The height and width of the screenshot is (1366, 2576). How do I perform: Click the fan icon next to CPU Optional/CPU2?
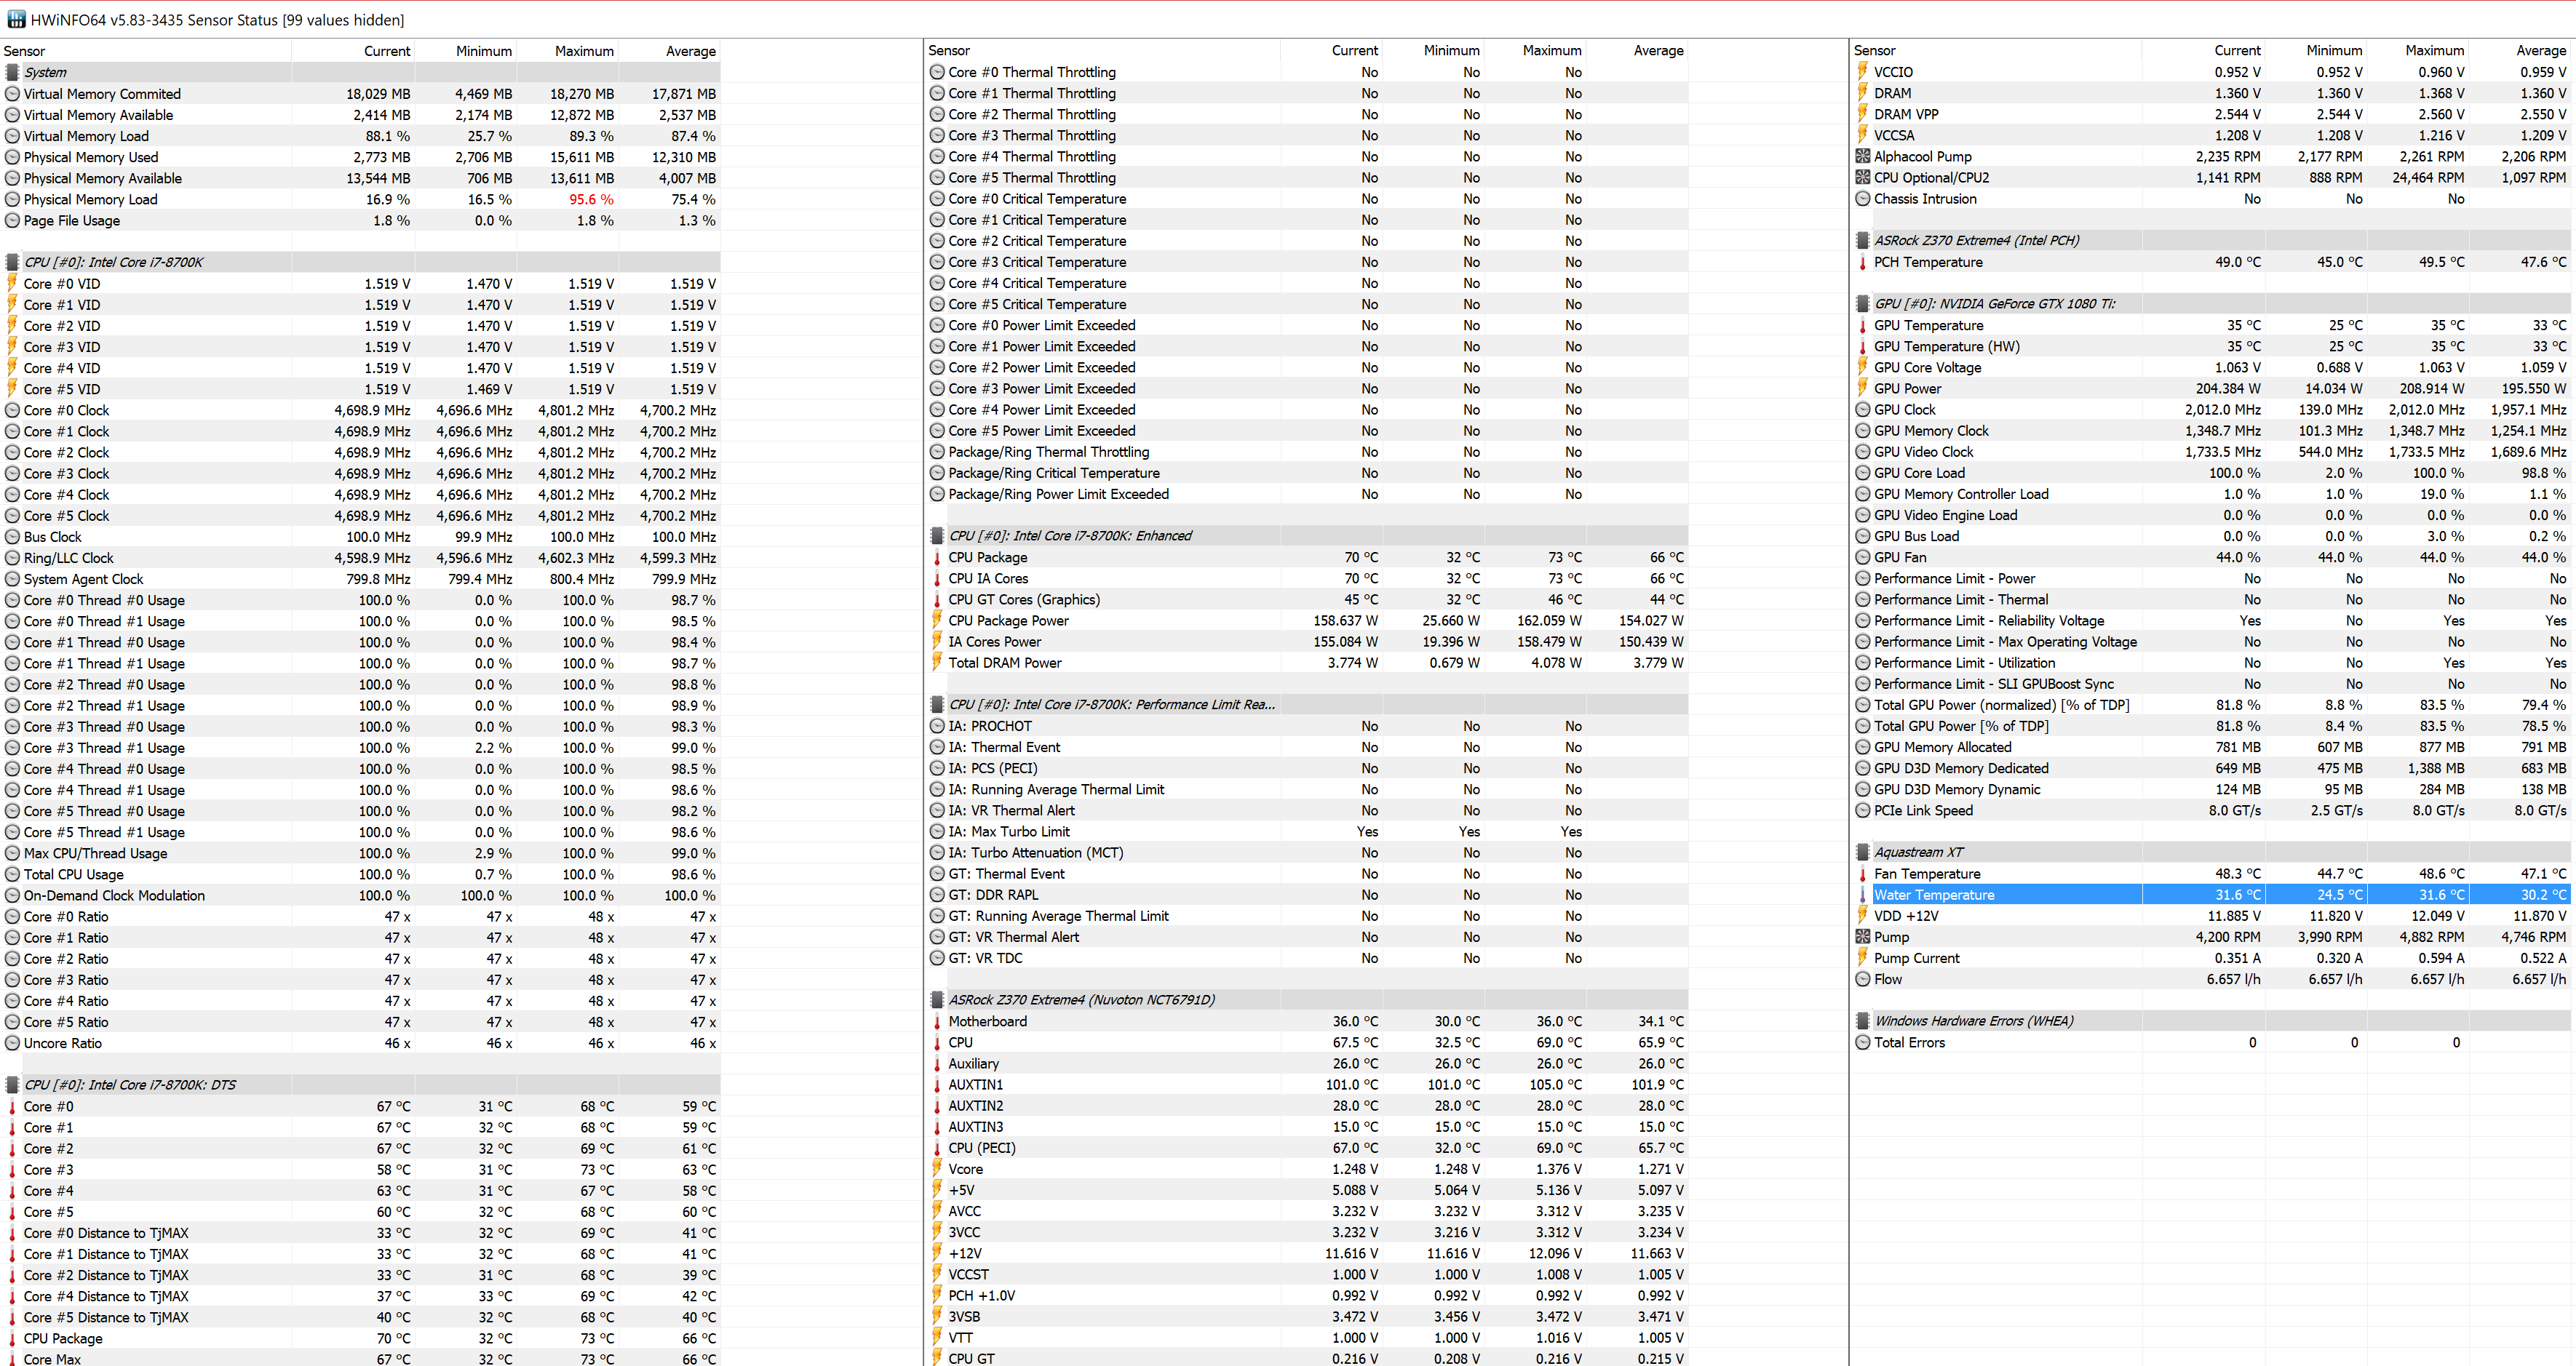(1862, 178)
